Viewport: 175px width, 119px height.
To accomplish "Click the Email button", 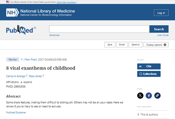I will tap(122, 45).
